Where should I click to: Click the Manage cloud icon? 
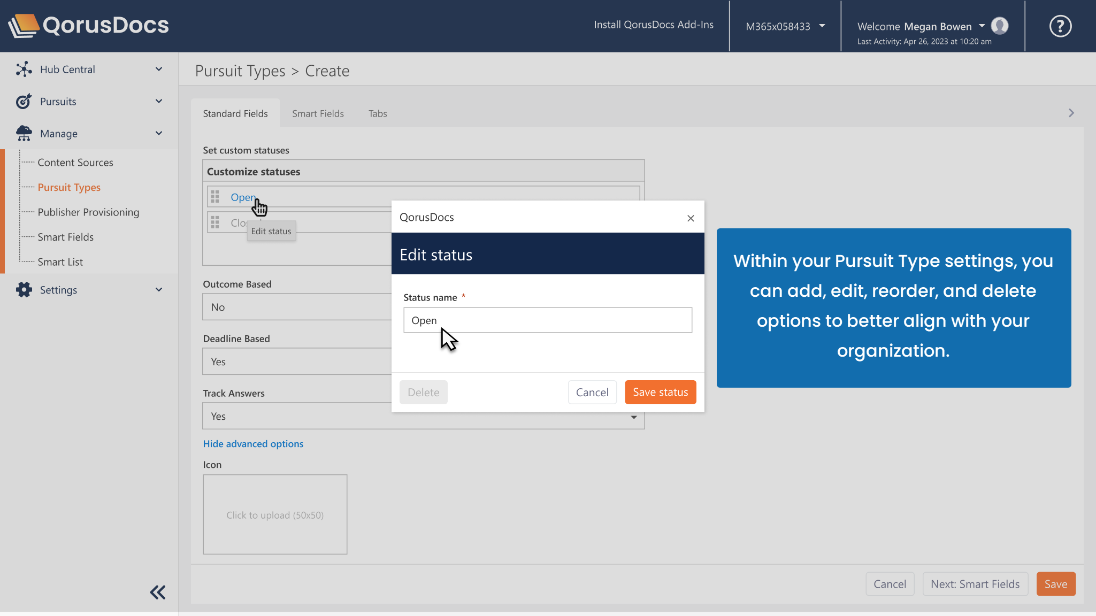point(24,133)
